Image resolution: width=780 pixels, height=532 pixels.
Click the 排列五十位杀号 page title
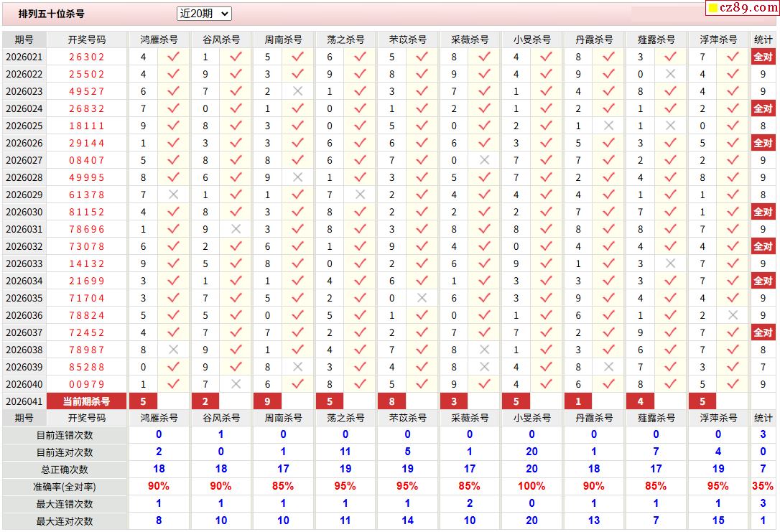(51, 14)
